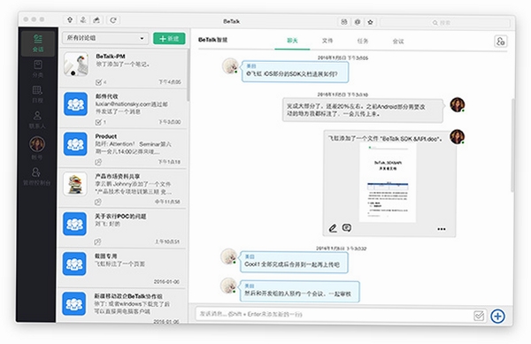Screen dimensions: 531x344
Task: Click sender avatar of the Android reply message
Action: coord(458,105)
